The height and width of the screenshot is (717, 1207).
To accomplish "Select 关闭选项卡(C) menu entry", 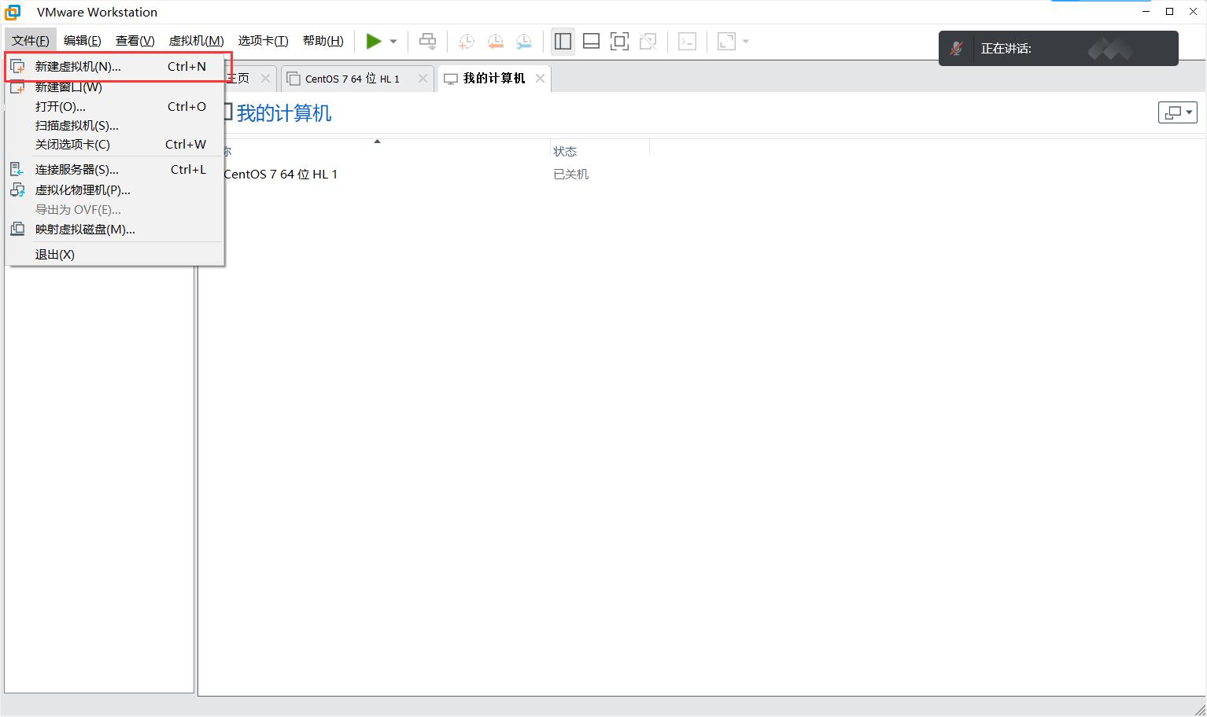I will 115,144.
